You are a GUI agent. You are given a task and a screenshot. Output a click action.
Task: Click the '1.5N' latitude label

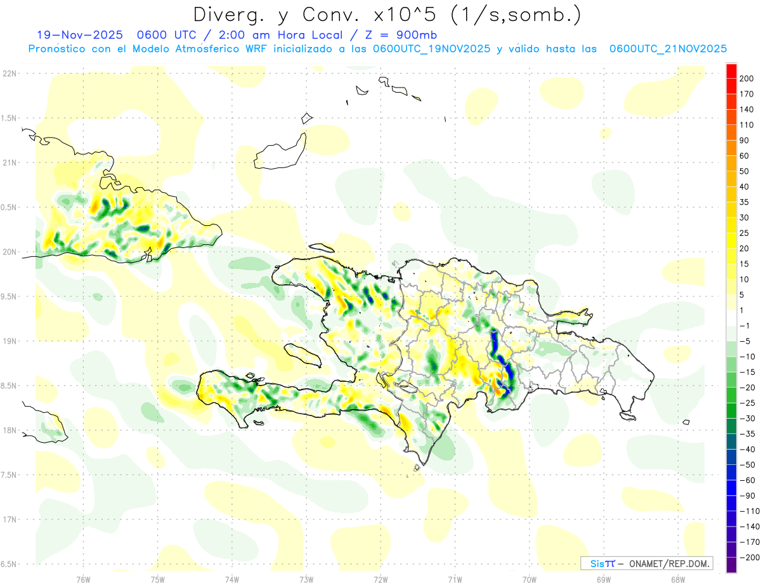click(9, 118)
